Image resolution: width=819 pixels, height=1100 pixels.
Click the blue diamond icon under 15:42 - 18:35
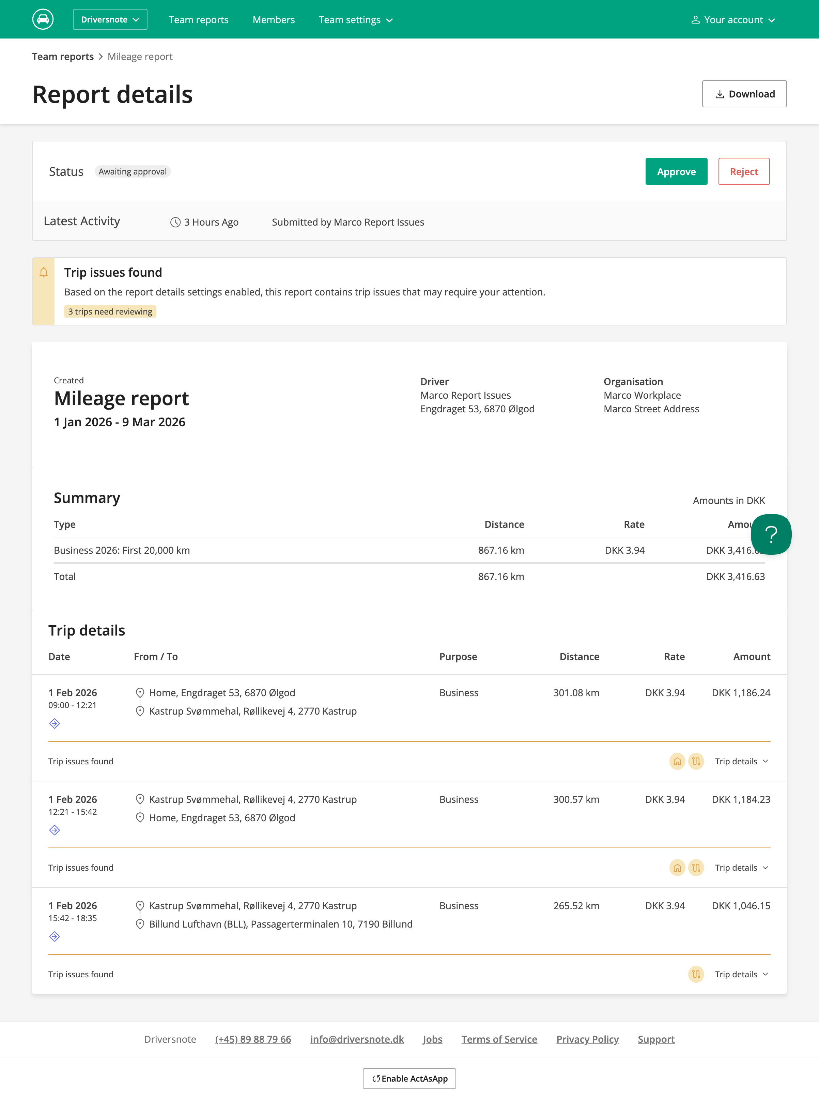click(x=55, y=936)
